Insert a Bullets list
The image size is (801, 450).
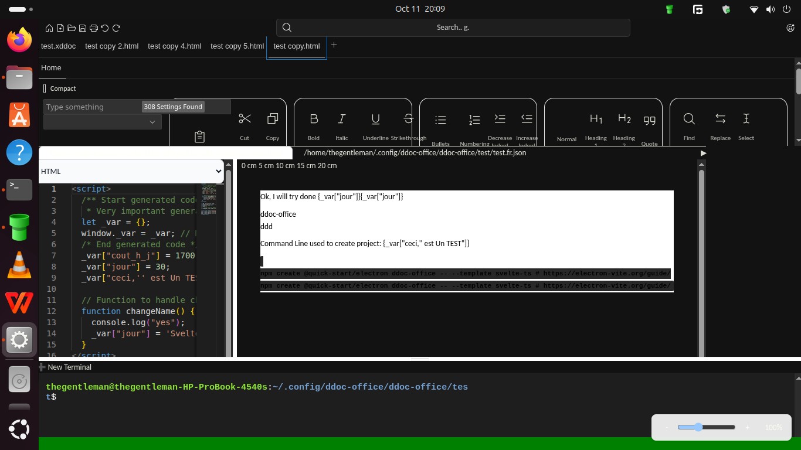coord(440,121)
